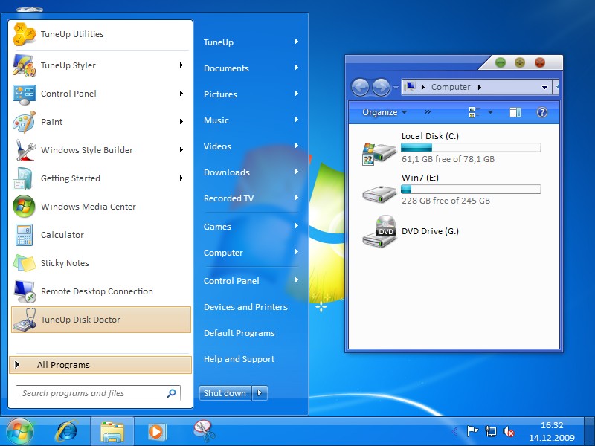595x446 pixels.
Task: Expand the Getting Started arrow
Action: 181,178
